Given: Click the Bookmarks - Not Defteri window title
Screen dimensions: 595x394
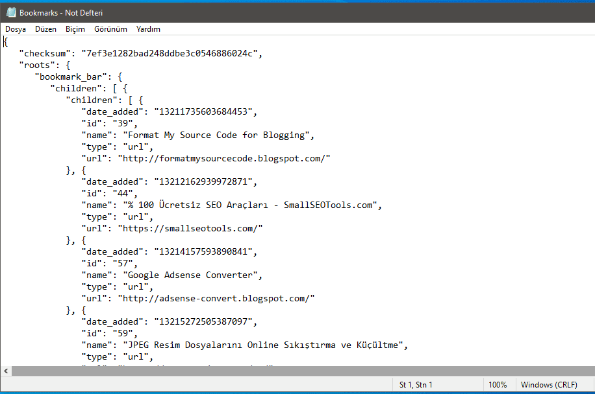Looking at the screenshot, I should [61, 13].
